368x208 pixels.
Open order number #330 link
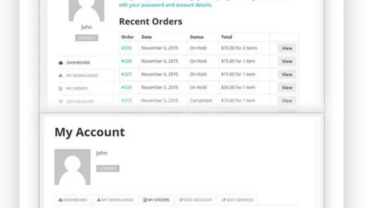(127, 48)
